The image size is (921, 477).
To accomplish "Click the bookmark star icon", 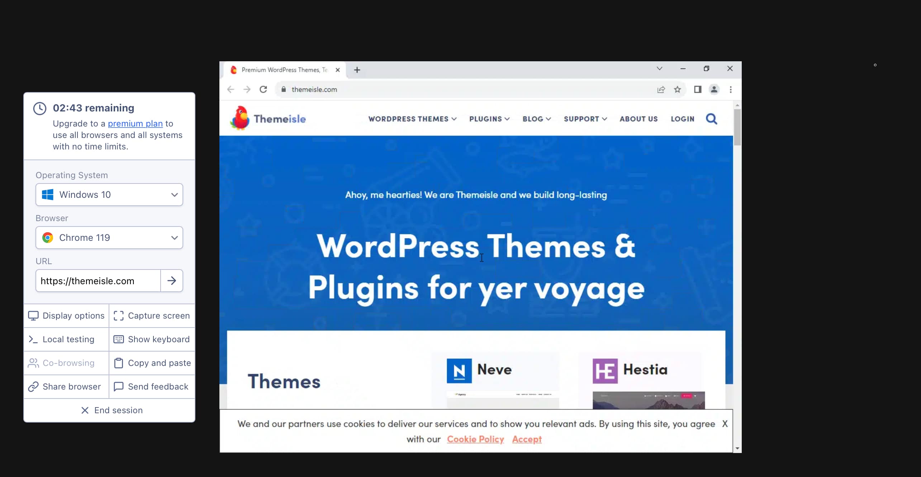I will [678, 90].
